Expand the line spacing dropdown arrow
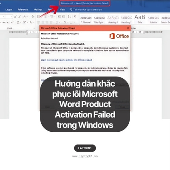This screenshot has width=170, height=170. 59,23
